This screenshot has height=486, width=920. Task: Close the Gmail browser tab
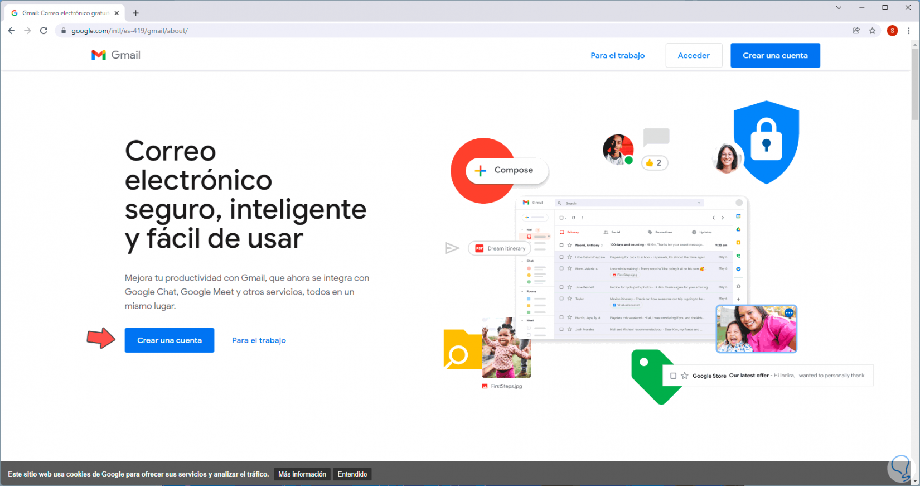pos(117,13)
